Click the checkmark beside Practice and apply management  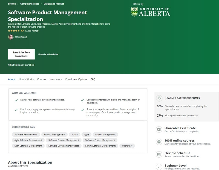coord(16,110)
